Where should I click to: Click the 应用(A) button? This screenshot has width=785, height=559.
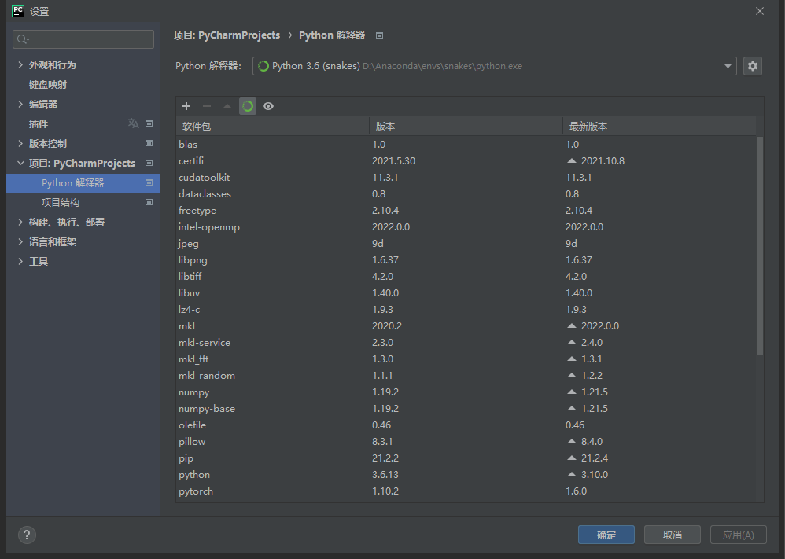click(x=739, y=535)
